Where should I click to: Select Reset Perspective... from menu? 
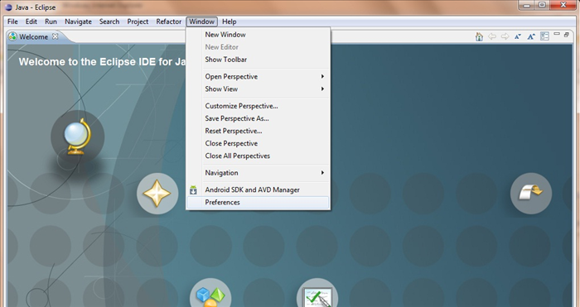[x=258, y=131]
